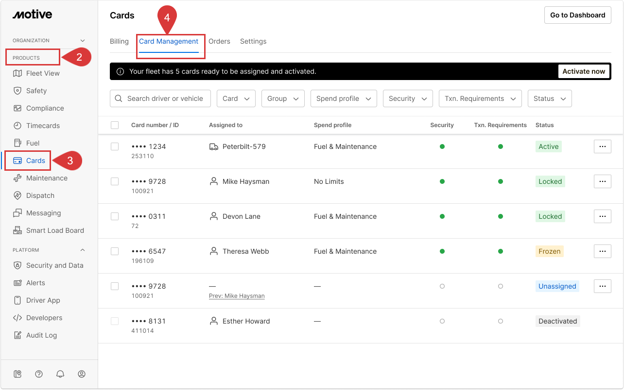Screen dimensions: 624x390
Task: Switch to the Billing tab
Action: pos(119,41)
